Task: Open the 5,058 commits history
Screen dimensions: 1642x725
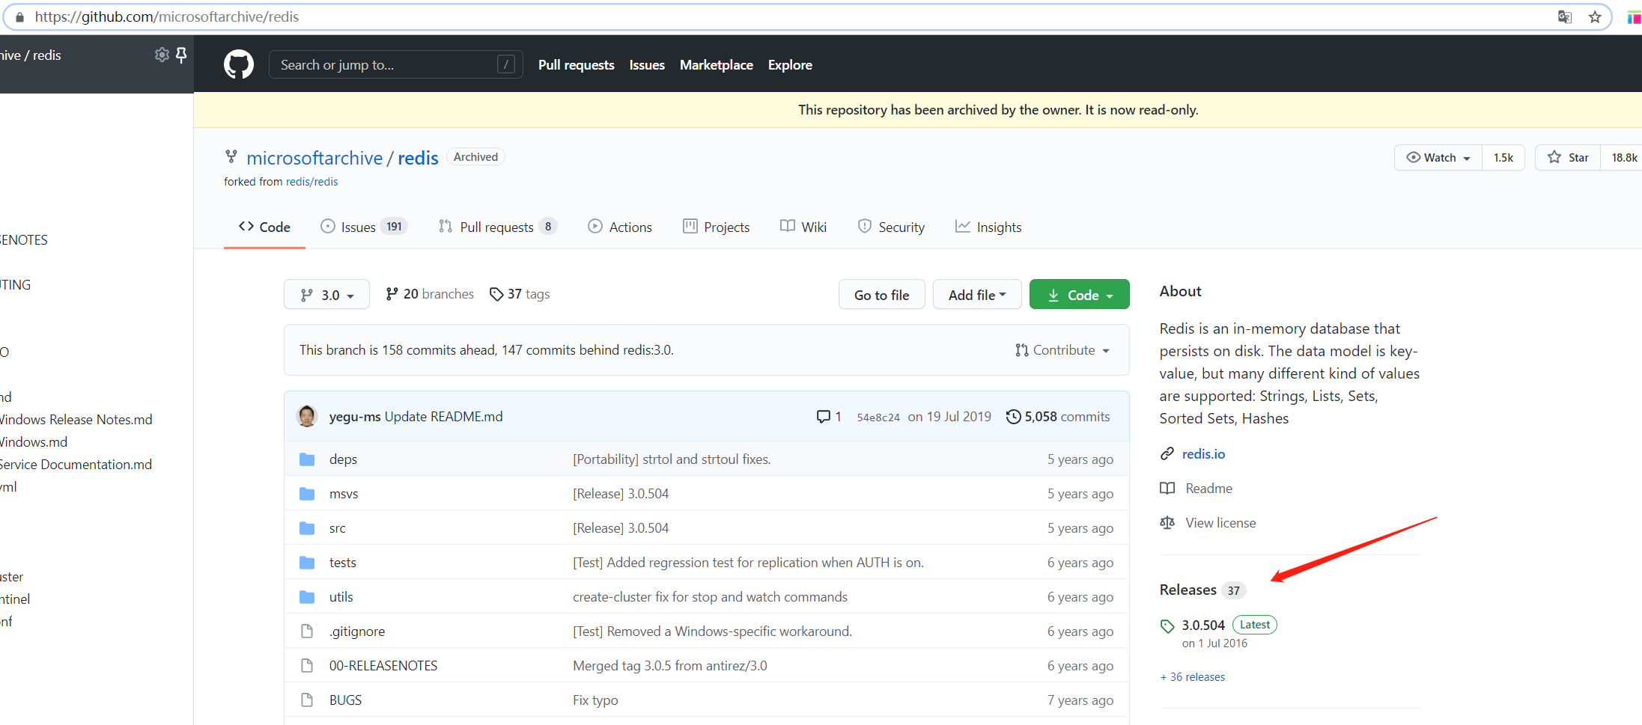Action: 1058,417
